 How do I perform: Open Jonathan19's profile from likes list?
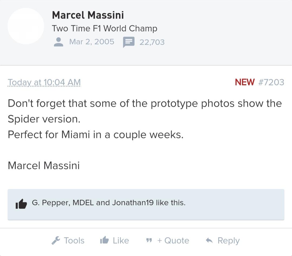click(133, 203)
